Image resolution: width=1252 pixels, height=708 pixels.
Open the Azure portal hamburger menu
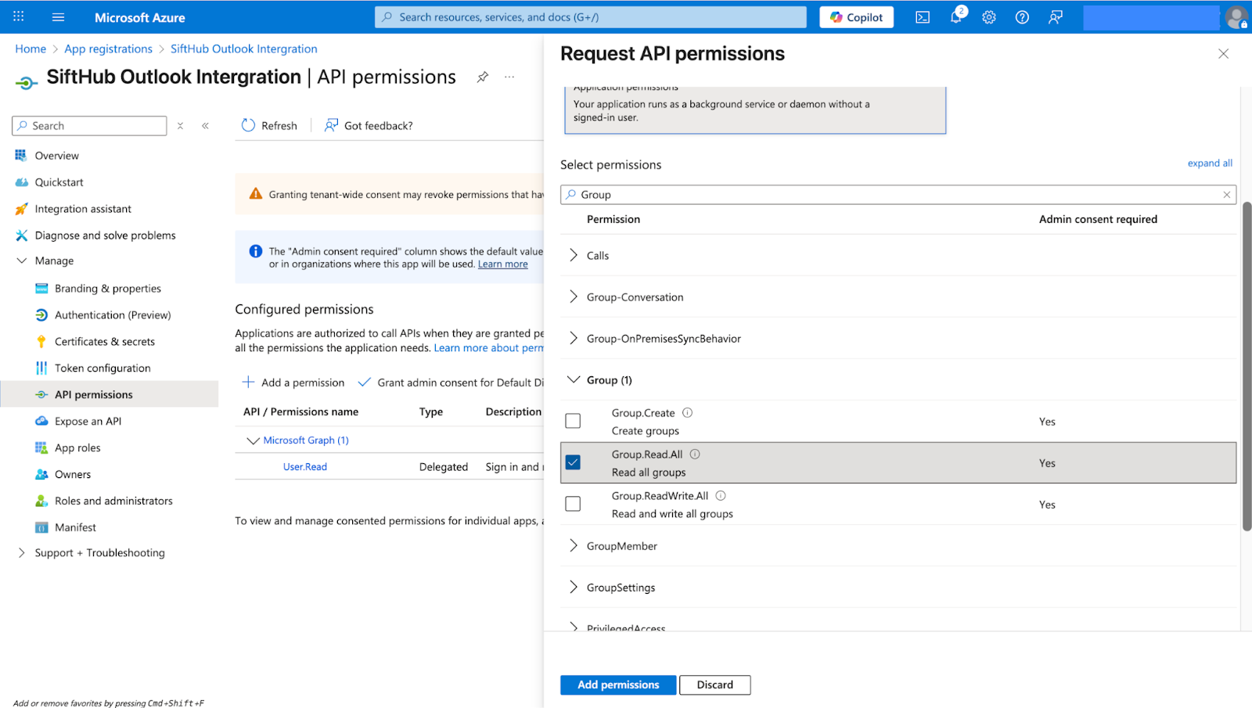(x=58, y=17)
